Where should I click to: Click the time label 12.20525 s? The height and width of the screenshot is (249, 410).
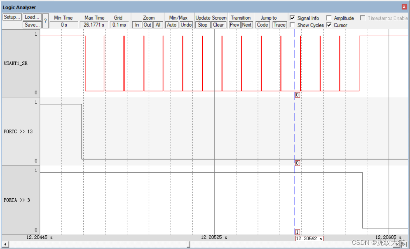pyautogui.click(x=214, y=237)
